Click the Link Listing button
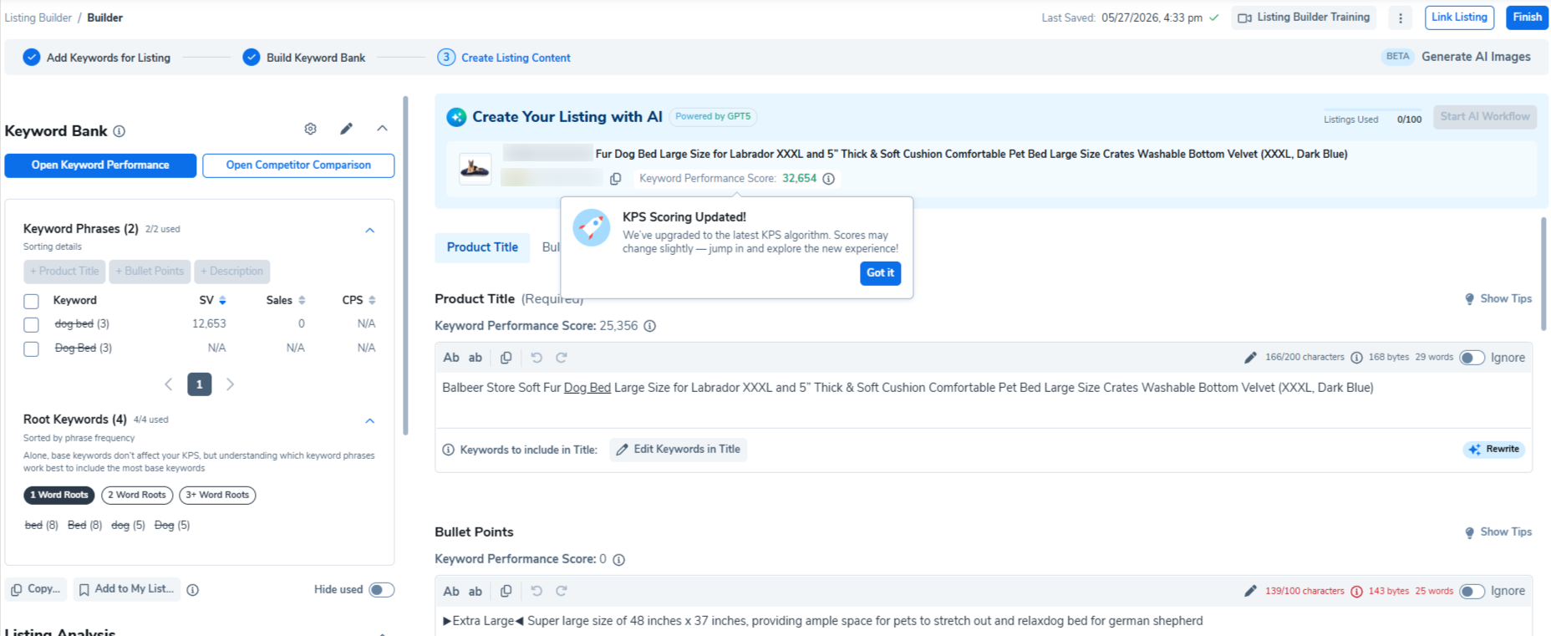This screenshot has width=1551, height=636. 1459,18
